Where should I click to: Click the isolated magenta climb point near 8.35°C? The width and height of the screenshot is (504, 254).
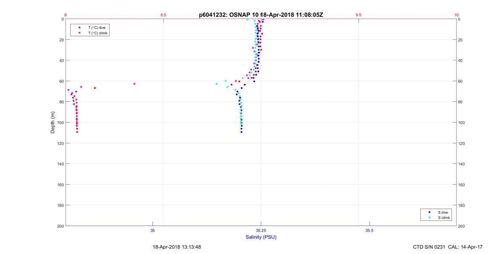click(134, 84)
